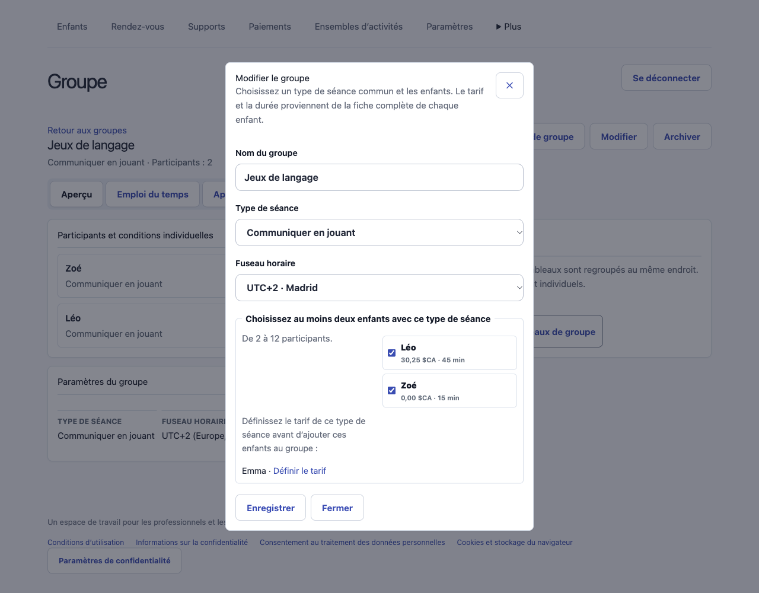Open the Supports navigation item
759x593 pixels.
pos(206,27)
